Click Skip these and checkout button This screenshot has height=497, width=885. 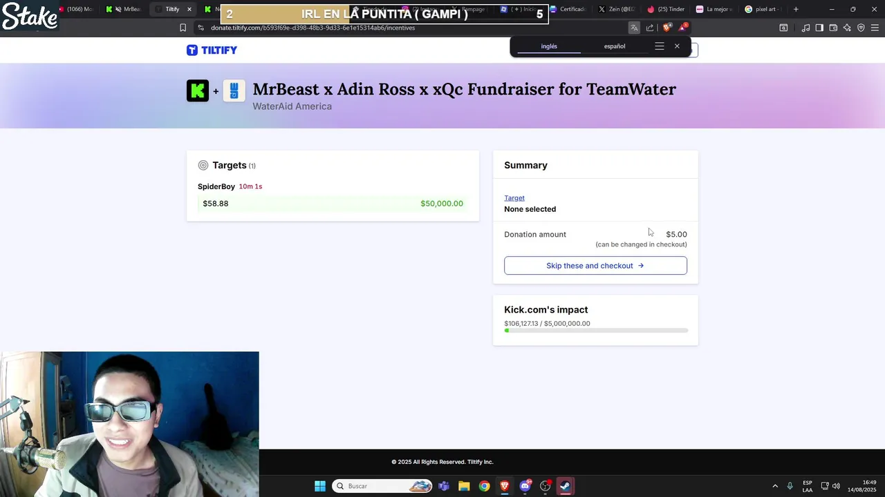click(595, 266)
